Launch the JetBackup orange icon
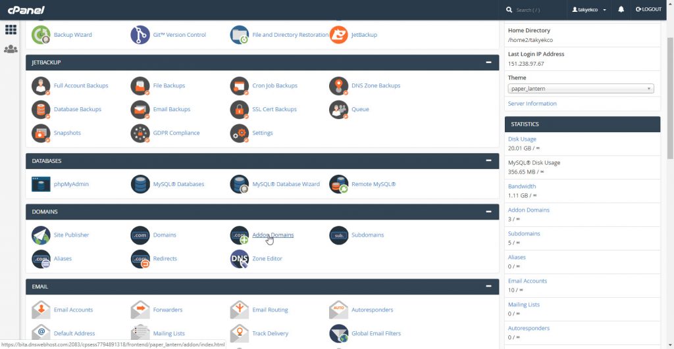This screenshot has height=349, width=674. (339, 35)
